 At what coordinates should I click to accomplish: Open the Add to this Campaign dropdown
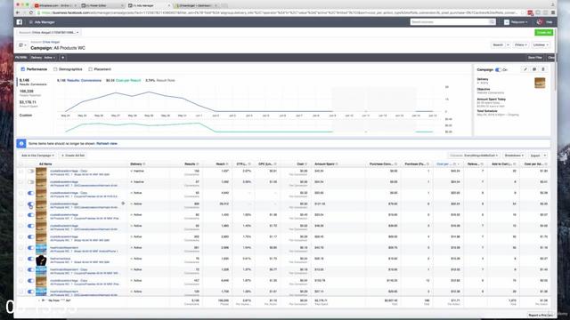(37, 156)
